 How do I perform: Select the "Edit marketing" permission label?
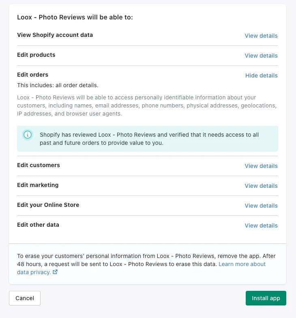point(38,185)
